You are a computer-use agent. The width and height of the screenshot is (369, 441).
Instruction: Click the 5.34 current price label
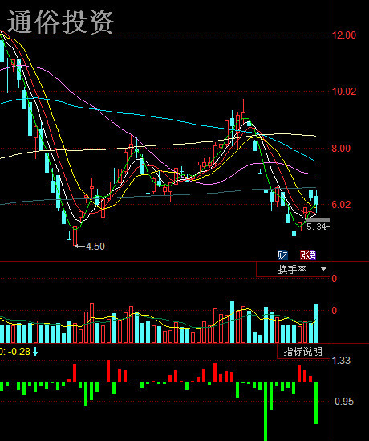coord(317,227)
